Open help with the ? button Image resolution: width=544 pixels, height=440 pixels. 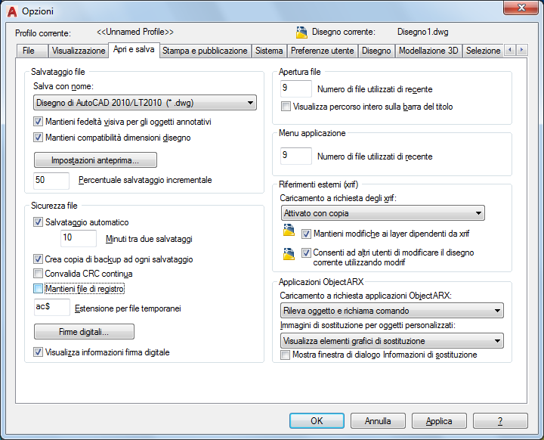(500, 421)
